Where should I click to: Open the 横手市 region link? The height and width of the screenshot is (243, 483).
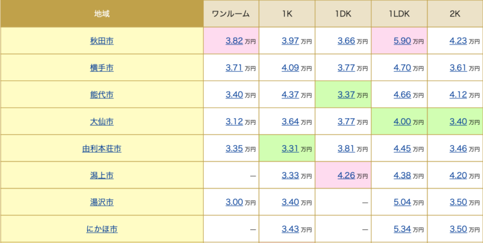[102, 67]
